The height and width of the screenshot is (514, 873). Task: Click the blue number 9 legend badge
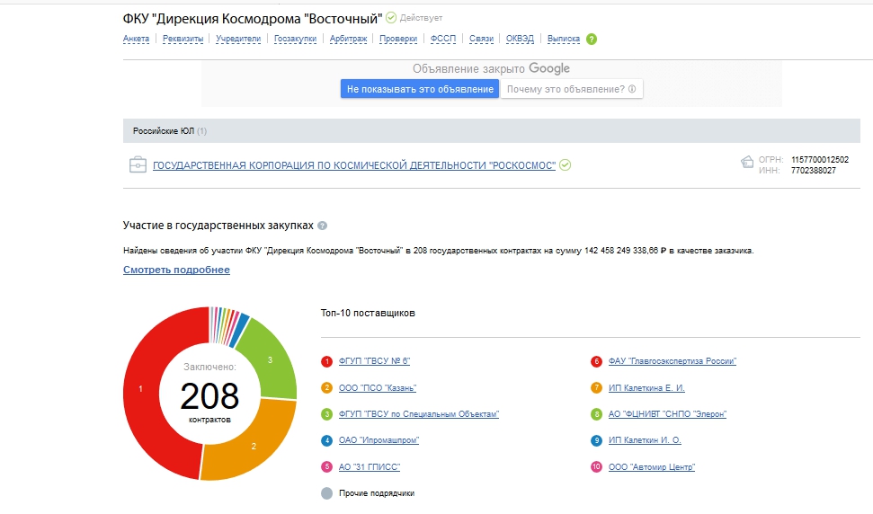(x=596, y=440)
